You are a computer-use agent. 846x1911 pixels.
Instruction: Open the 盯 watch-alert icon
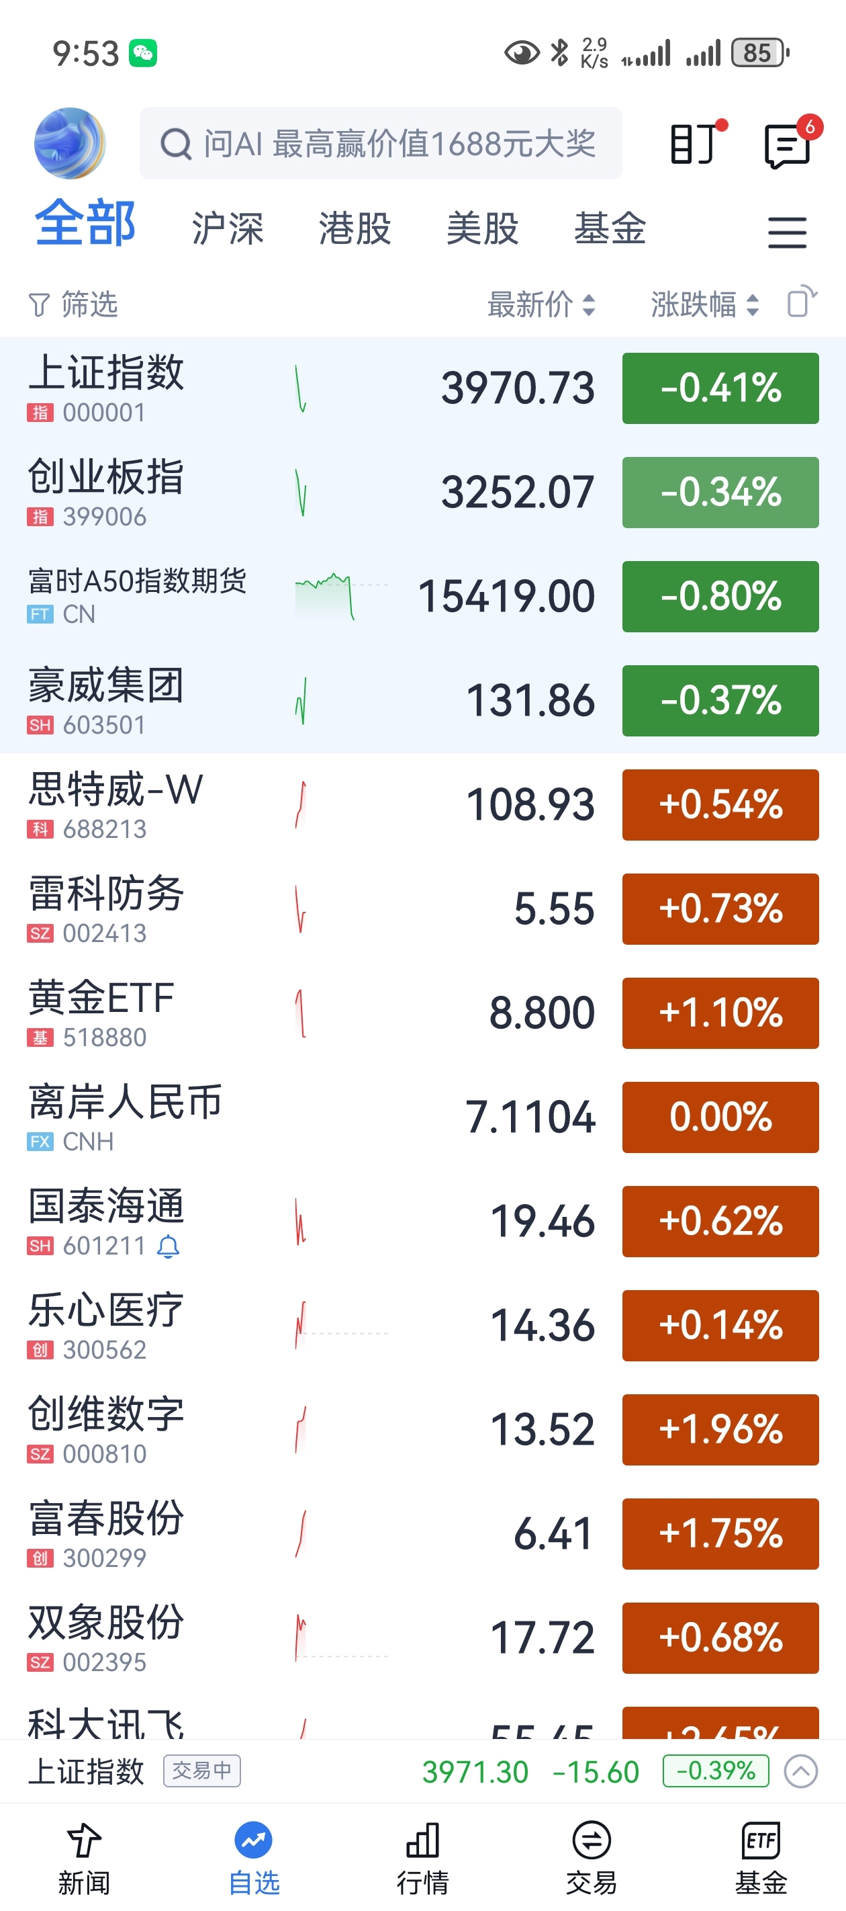697,142
